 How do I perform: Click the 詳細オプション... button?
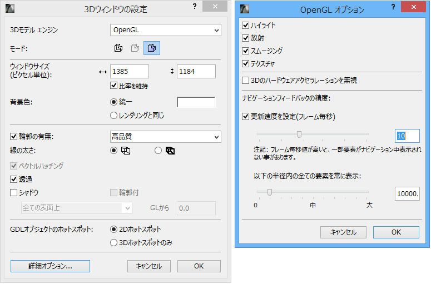click(x=50, y=266)
